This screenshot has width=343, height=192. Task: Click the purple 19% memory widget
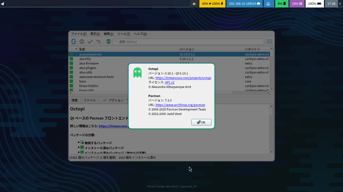tap(297, 4)
